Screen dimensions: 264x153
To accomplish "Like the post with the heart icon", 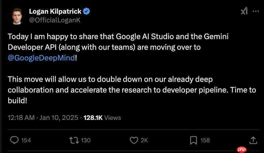I will [134, 140].
